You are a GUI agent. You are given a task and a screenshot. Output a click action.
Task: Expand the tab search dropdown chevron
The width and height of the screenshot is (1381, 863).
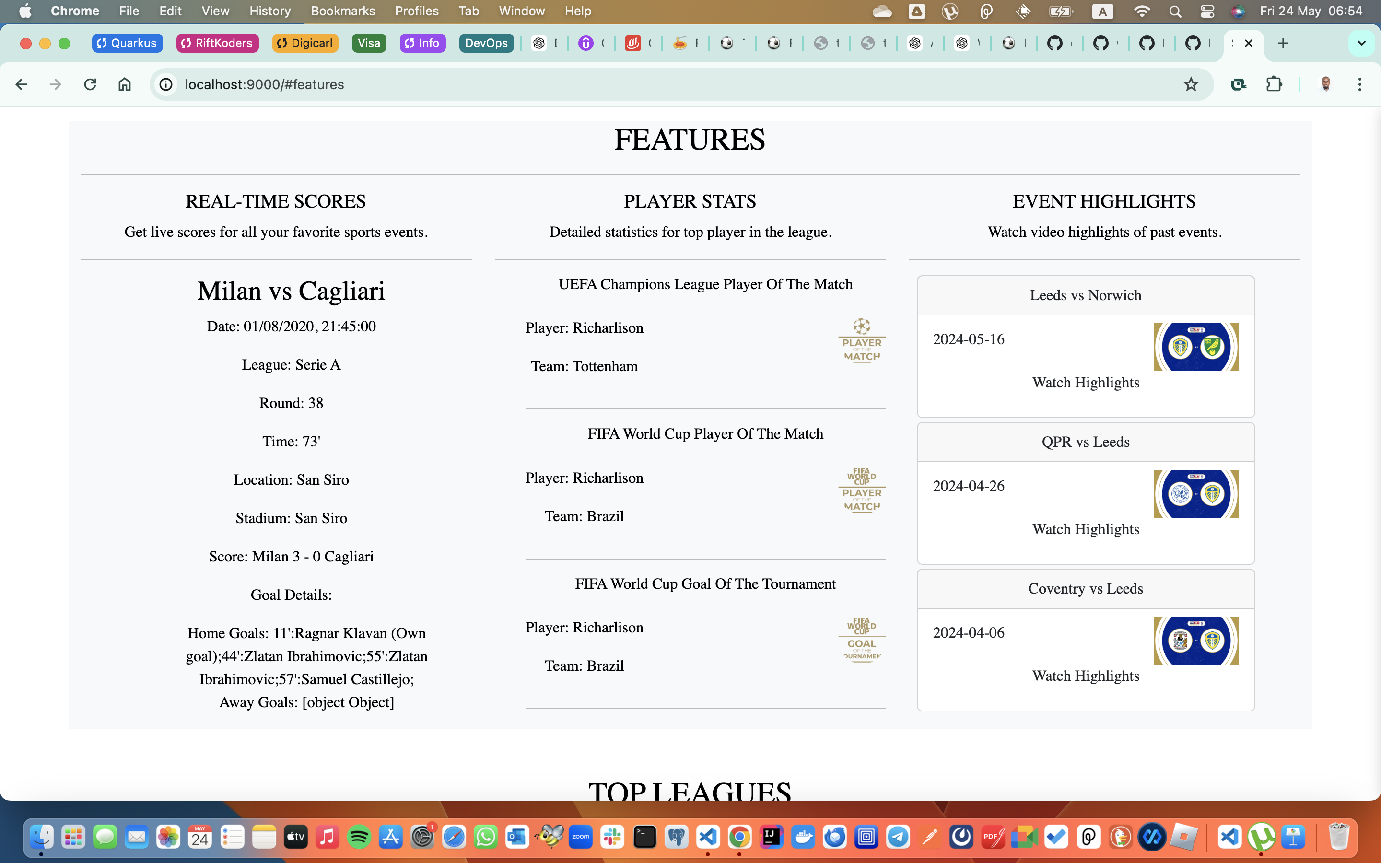[x=1361, y=43]
